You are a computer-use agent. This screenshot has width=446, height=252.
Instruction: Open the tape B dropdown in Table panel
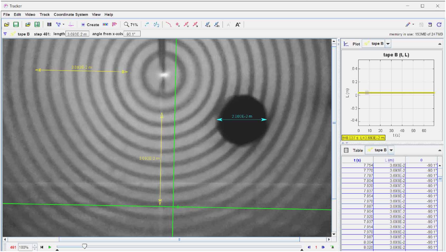tap(391, 150)
